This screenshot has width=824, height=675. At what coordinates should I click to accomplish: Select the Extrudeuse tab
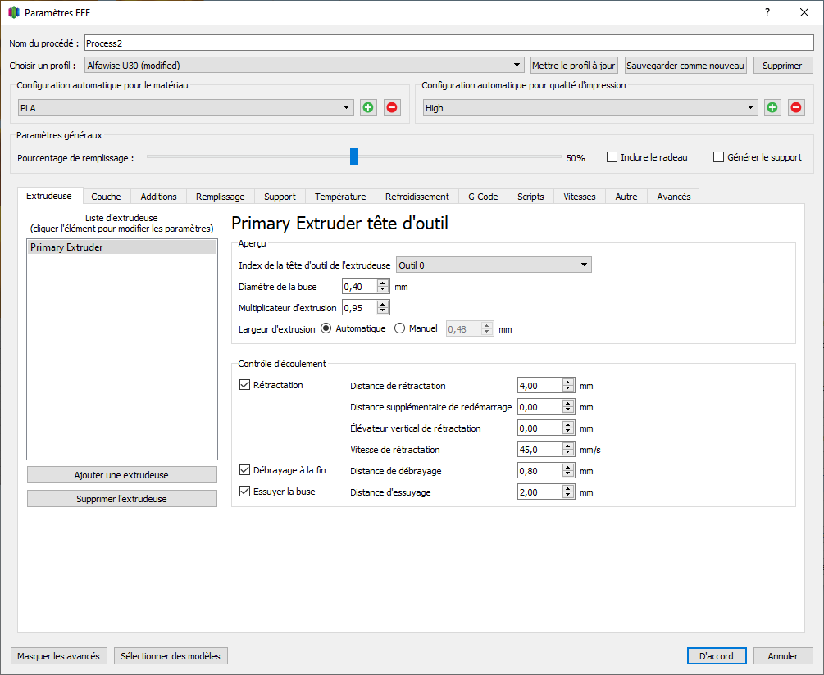pos(49,196)
